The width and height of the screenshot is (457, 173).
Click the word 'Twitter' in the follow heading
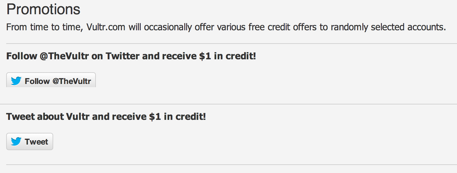tap(122, 56)
